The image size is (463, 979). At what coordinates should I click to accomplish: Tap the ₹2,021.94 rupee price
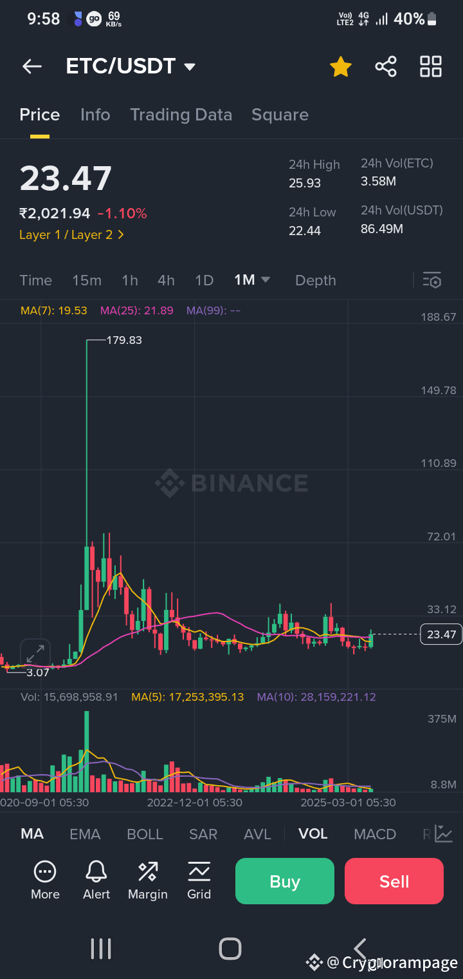tap(55, 213)
